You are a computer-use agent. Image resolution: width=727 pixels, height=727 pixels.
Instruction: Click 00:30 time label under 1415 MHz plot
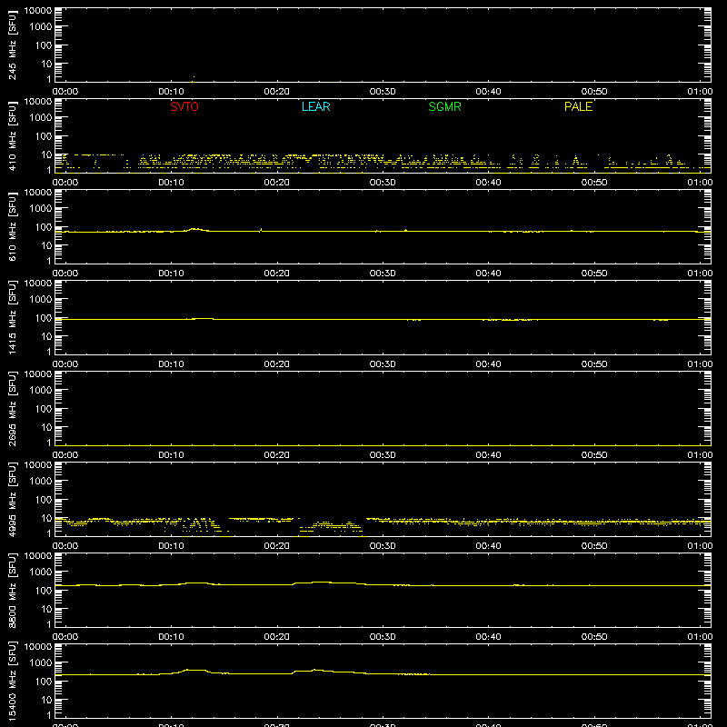click(x=383, y=364)
